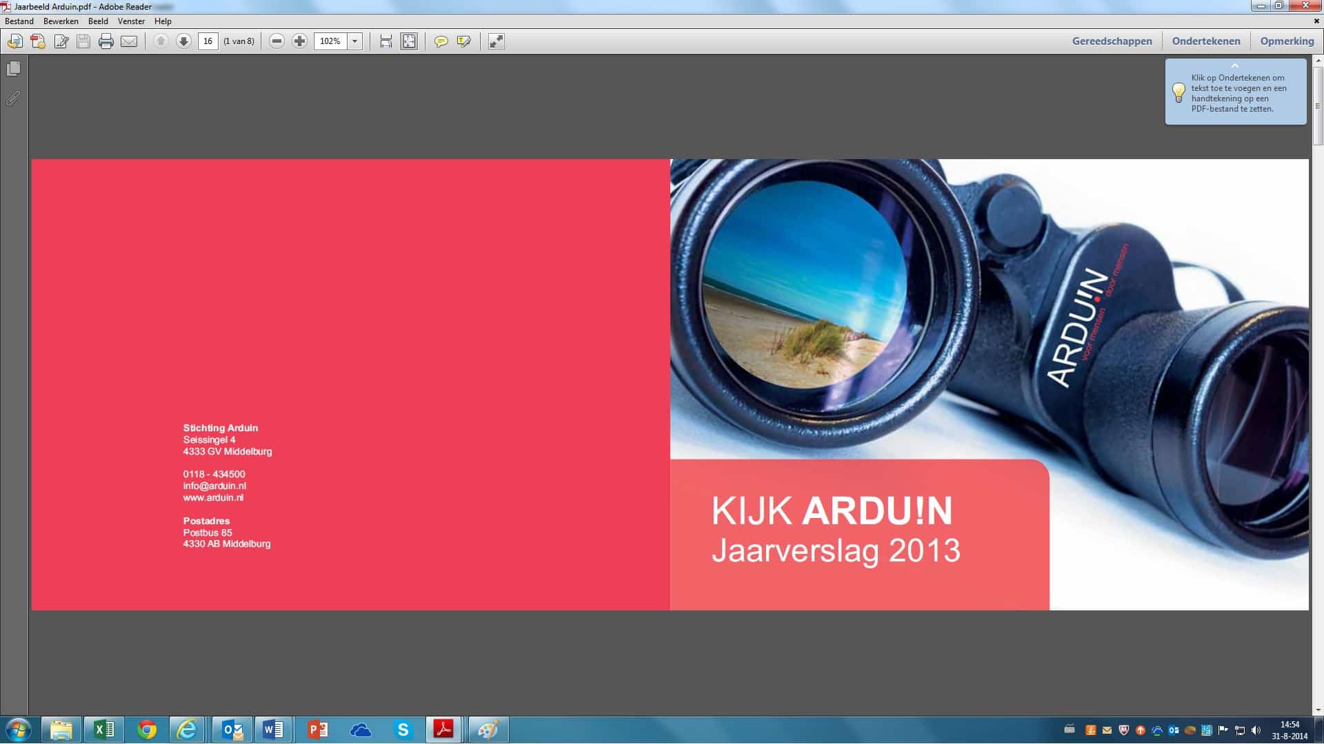The width and height of the screenshot is (1324, 744).
Task: Click the Stichting Arduin heading text
Action: 221,428
